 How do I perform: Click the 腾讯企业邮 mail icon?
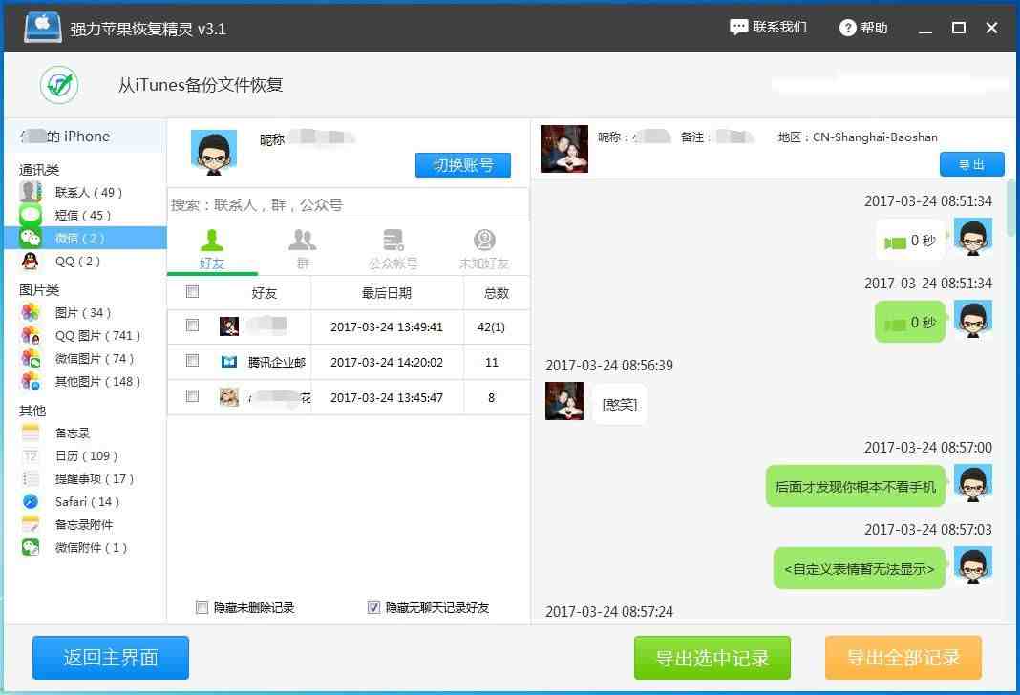(x=229, y=362)
